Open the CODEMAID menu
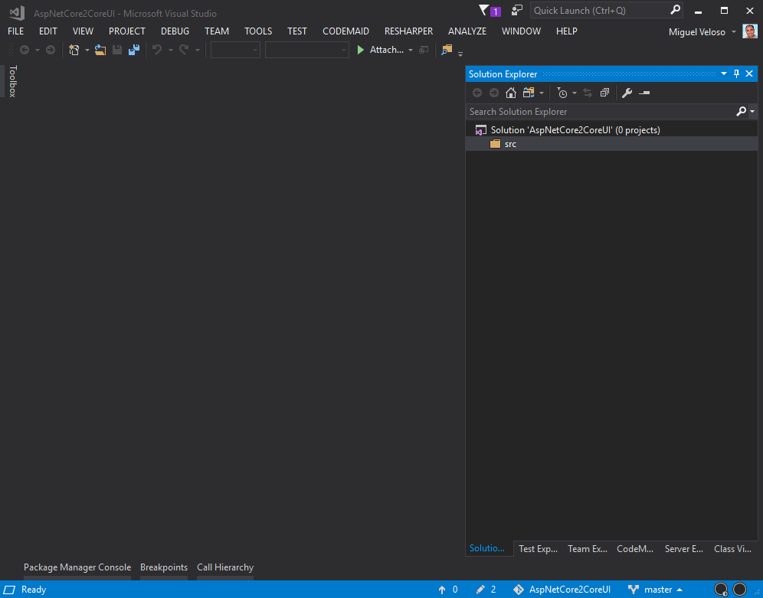This screenshot has height=598, width=763. point(345,31)
